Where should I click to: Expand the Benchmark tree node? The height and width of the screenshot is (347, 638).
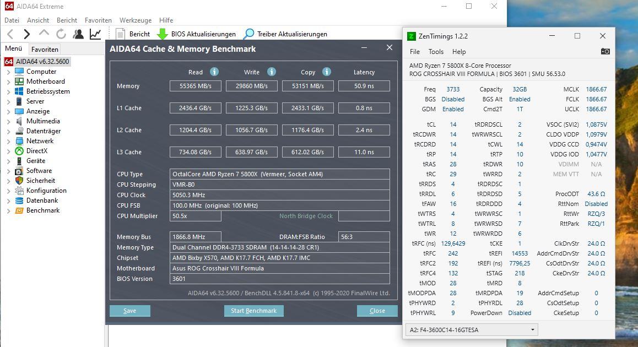tap(9, 211)
